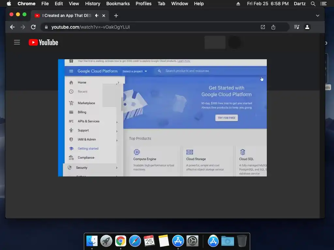Expand the Home submenu chevron
The height and width of the screenshot is (250, 334).
coord(118,82)
